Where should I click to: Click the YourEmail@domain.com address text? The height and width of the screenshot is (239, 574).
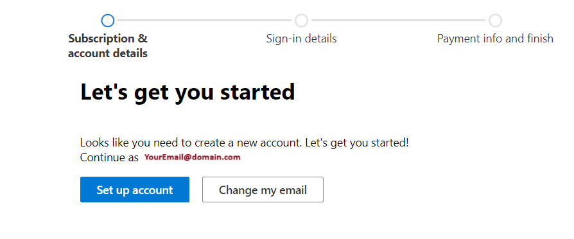point(193,157)
